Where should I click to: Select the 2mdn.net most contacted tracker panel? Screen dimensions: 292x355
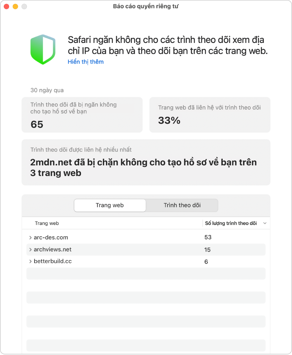(x=146, y=162)
